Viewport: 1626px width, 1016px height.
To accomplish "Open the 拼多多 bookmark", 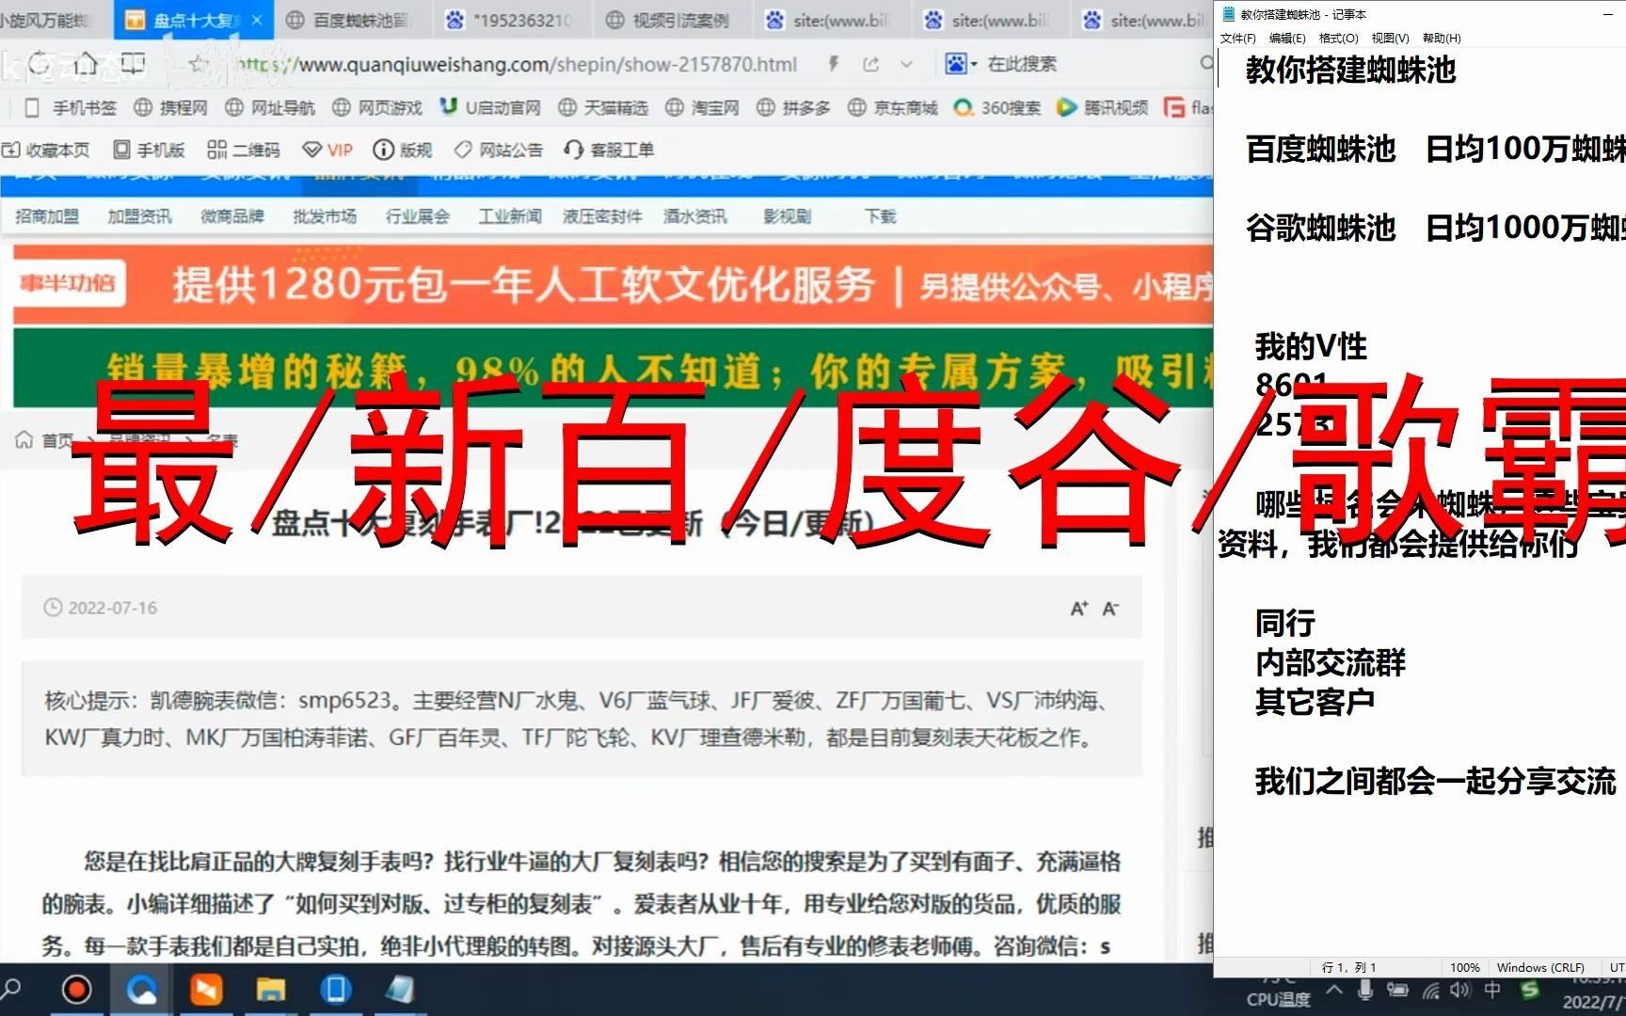I will click(x=793, y=108).
